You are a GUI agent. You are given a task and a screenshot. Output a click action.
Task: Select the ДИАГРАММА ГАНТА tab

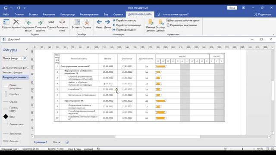[x=140, y=14]
